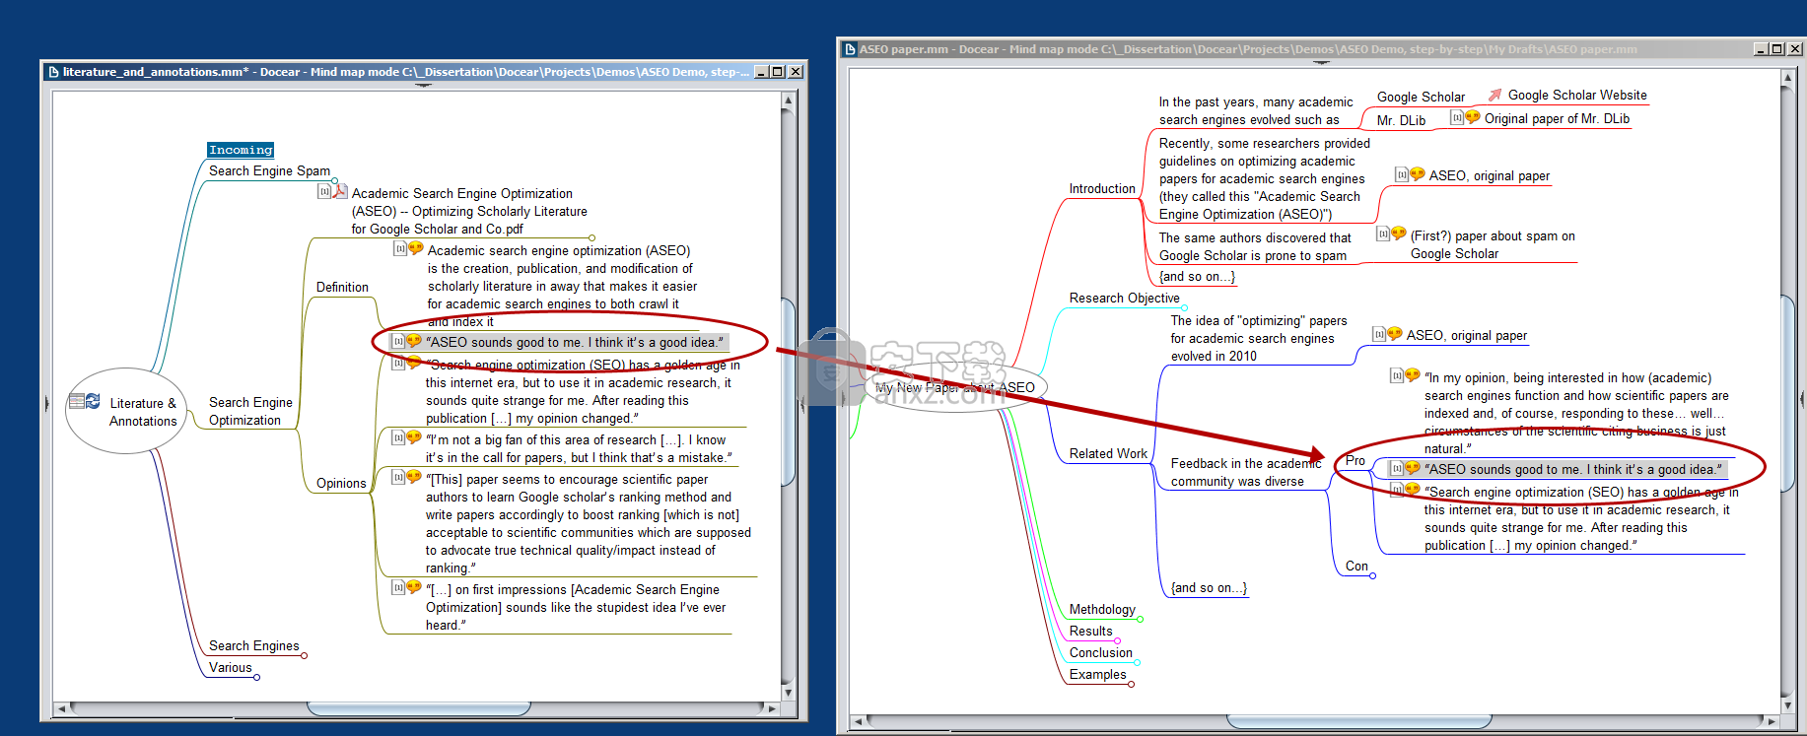Viewport: 1807px width, 736px height.
Task: Select the Google Scholar node
Action: click(x=1421, y=97)
